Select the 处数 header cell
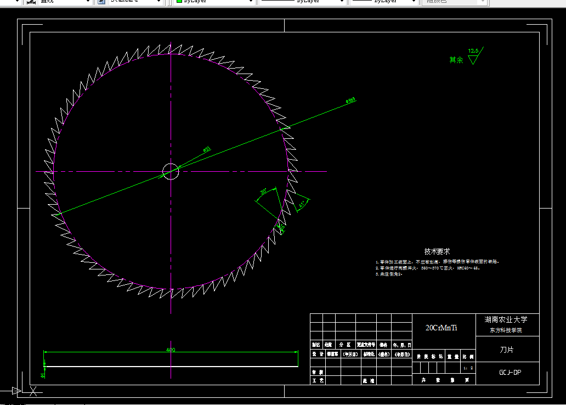The height and width of the screenshot is (405, 566). (329, 345)
